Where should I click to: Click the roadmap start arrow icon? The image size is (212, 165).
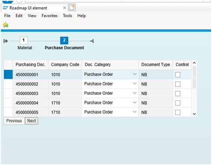coord(6,41)
